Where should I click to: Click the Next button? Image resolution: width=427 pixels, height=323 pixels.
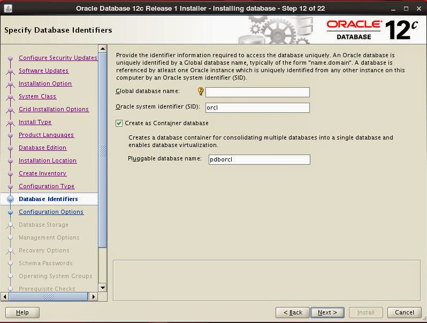pos(327,312)
